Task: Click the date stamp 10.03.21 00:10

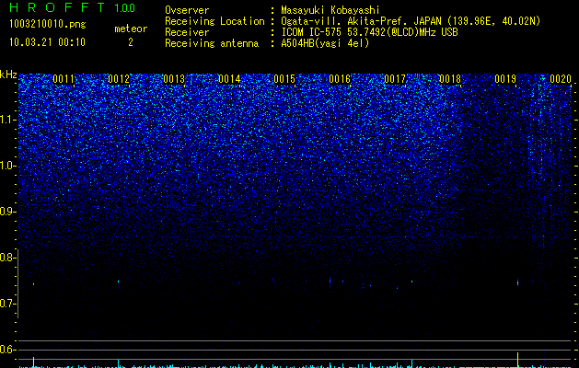Action: pyautogui.click(x=47, y=42)
